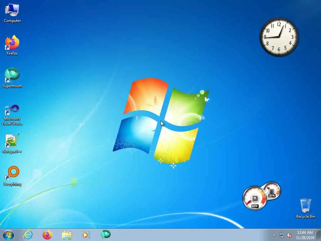The width and height of the screenshot is (321, 241).
Task: Select the Firefox desktop shortcut
Action: click(x=12, y=45)
